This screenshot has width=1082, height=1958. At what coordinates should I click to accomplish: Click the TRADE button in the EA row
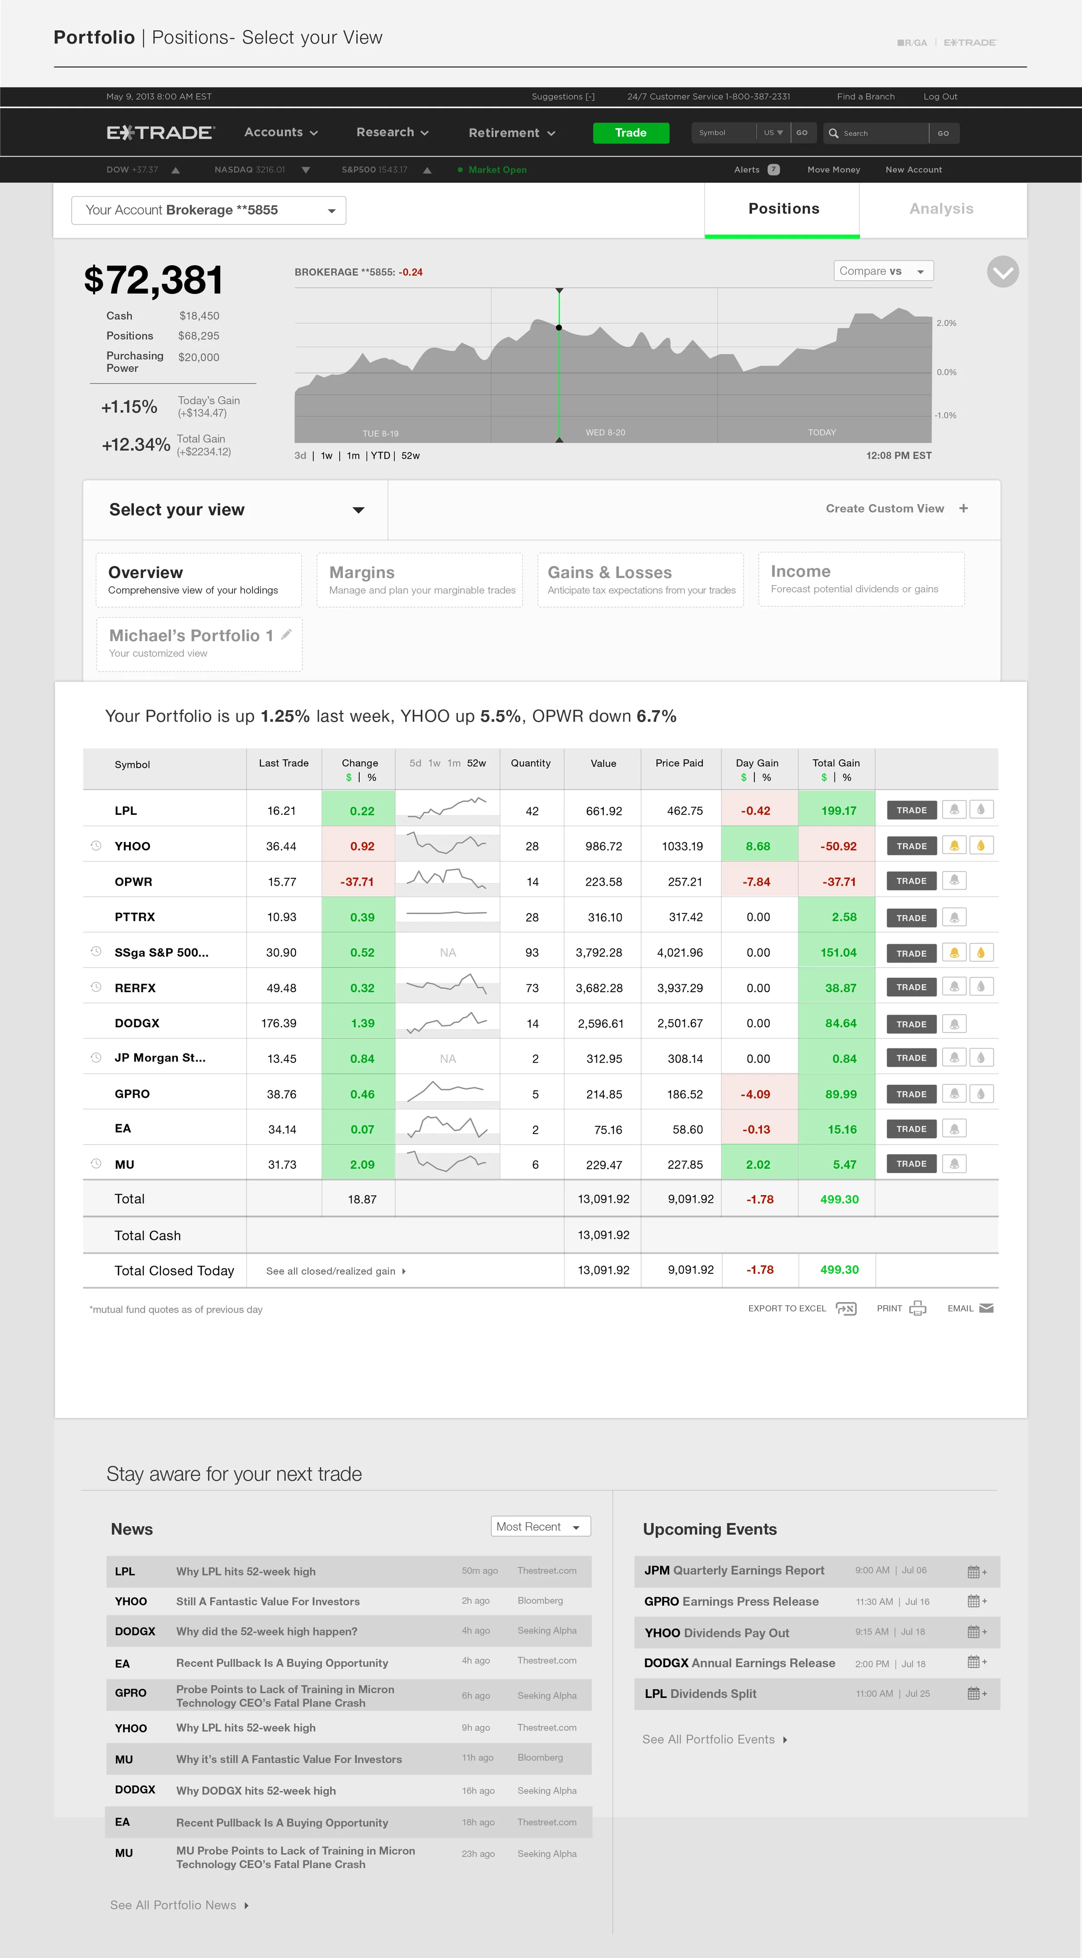(911, 1129)
